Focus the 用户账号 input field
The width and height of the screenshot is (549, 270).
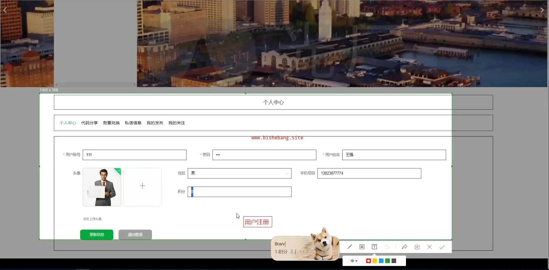point(135,155)
